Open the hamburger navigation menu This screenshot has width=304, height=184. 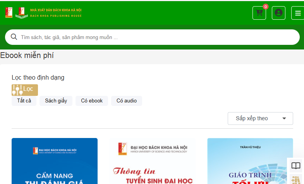(x=298, y=13)
